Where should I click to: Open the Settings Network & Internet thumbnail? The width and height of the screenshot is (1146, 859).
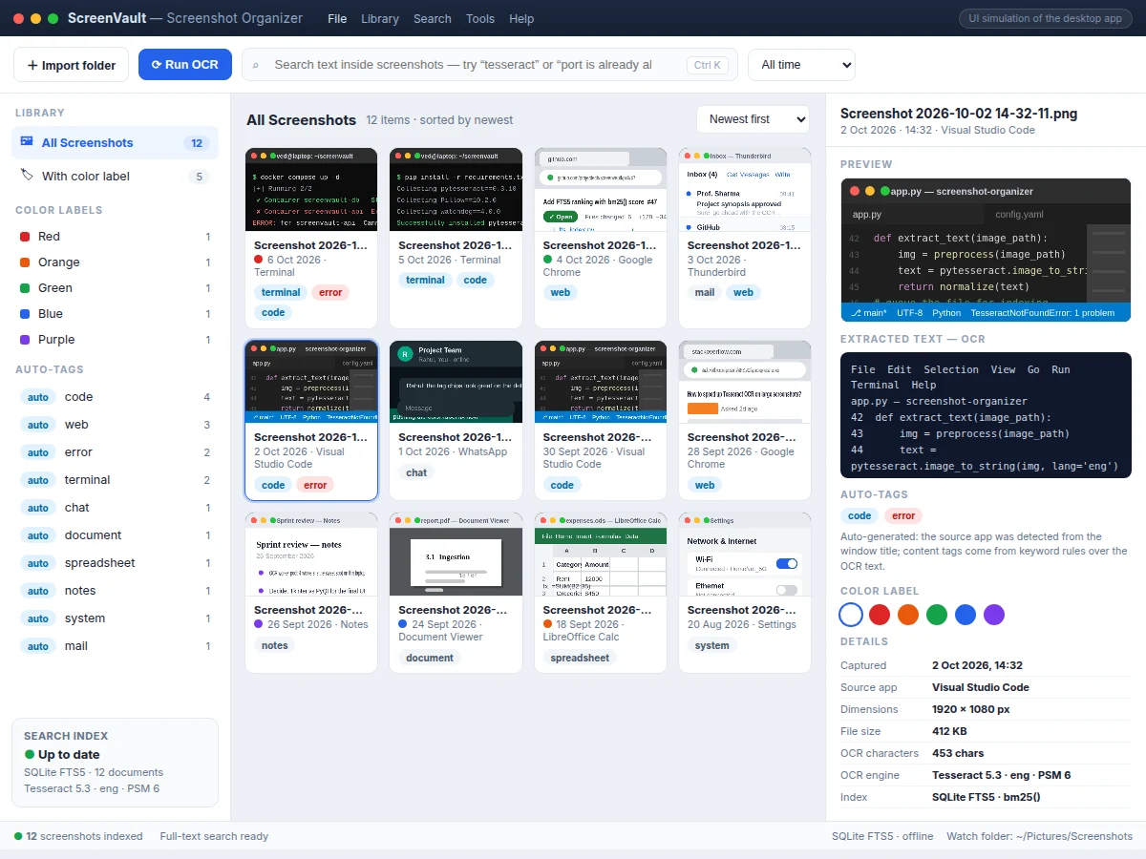click(745, 555)
